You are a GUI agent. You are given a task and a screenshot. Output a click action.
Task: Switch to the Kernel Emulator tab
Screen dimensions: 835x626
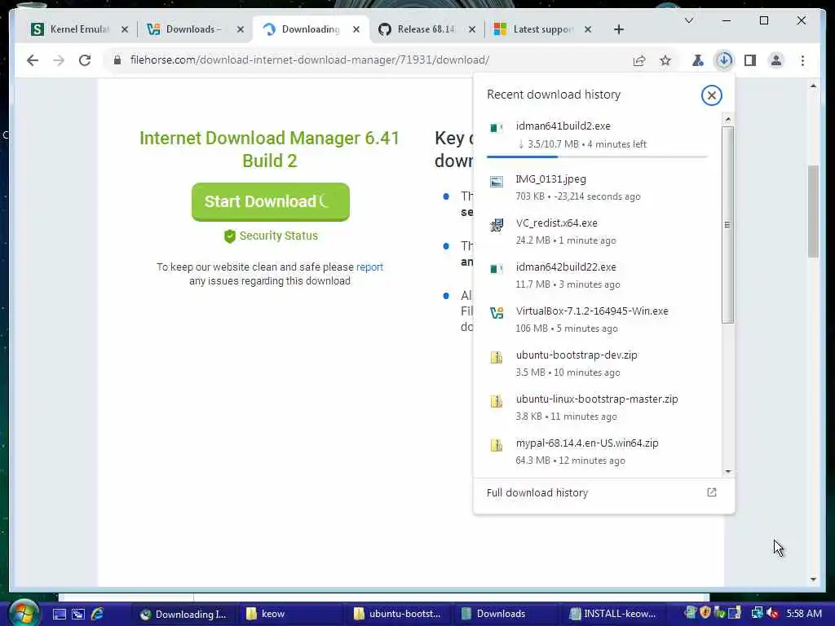80,29
